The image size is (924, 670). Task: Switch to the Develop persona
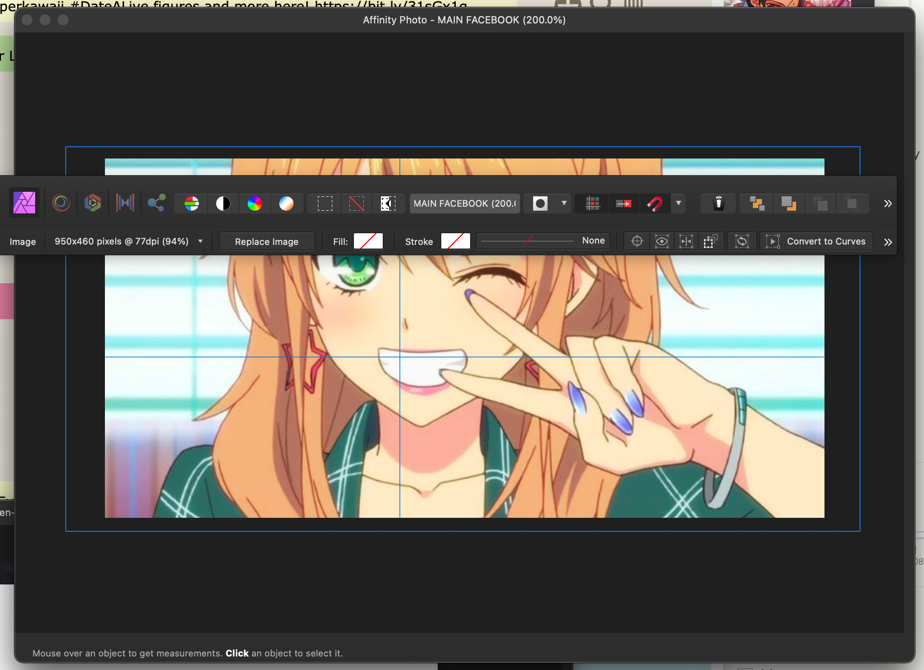93,203
